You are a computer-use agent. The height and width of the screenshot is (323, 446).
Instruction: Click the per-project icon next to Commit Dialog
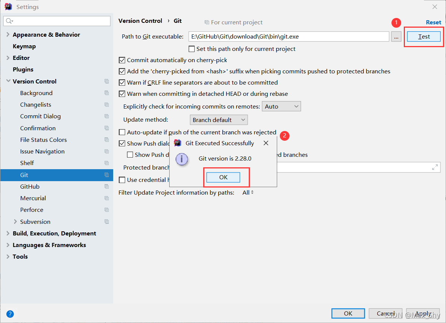pos(107,116)
